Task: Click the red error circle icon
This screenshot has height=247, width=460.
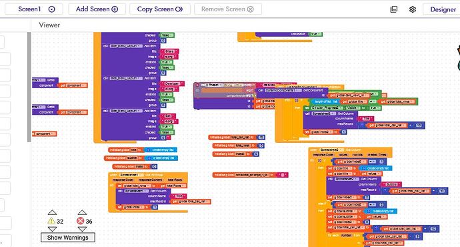Action: [x=80, y=221]
